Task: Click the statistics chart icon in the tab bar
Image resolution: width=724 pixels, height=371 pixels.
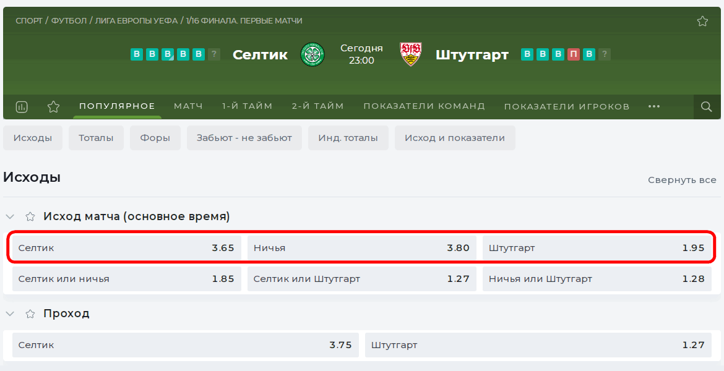Action: pos(22,106)
